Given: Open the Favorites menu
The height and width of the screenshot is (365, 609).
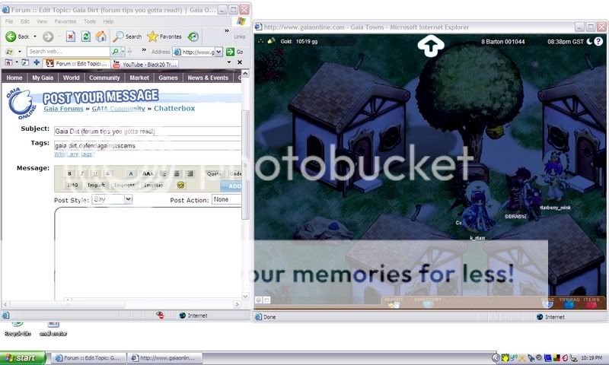Looking at the screenshot, I should (65, 21).
